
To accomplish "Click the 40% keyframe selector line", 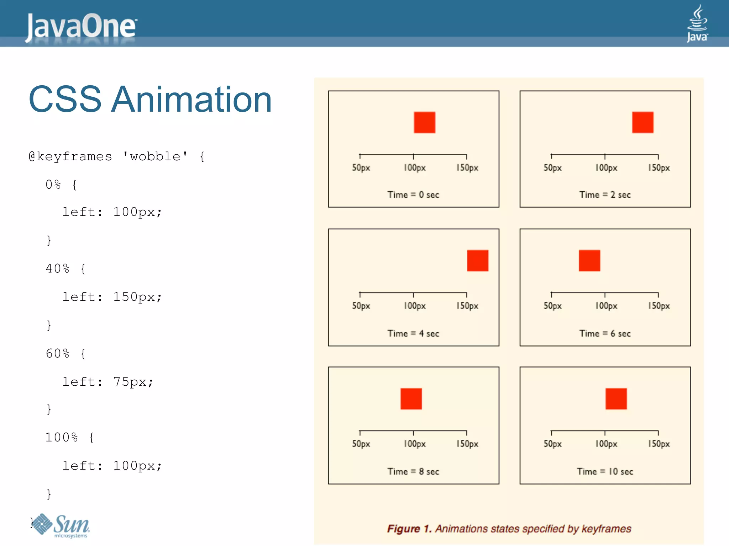I will tap(65, 268).
